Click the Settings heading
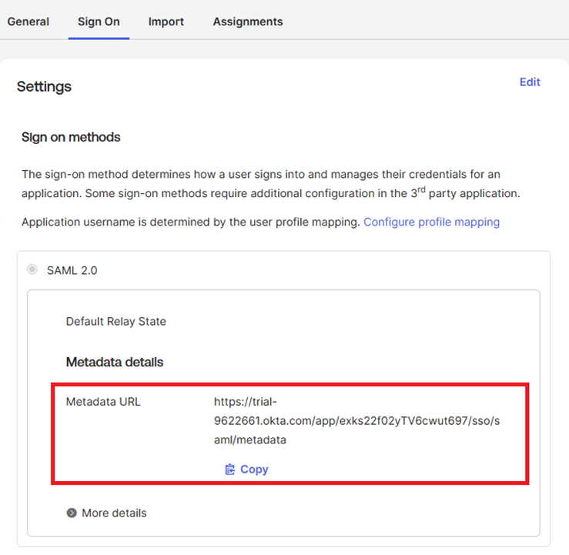This screenshot has width=569, height=555. click(x=44, y=87)
